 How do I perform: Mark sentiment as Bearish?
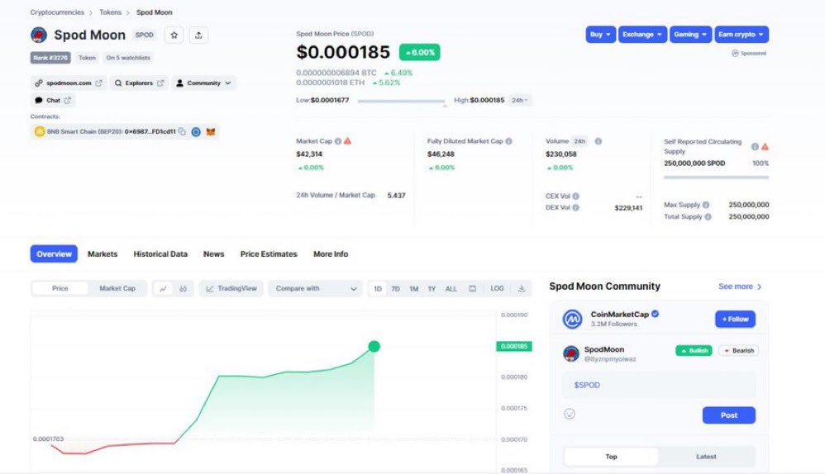[x=739, y=350]
